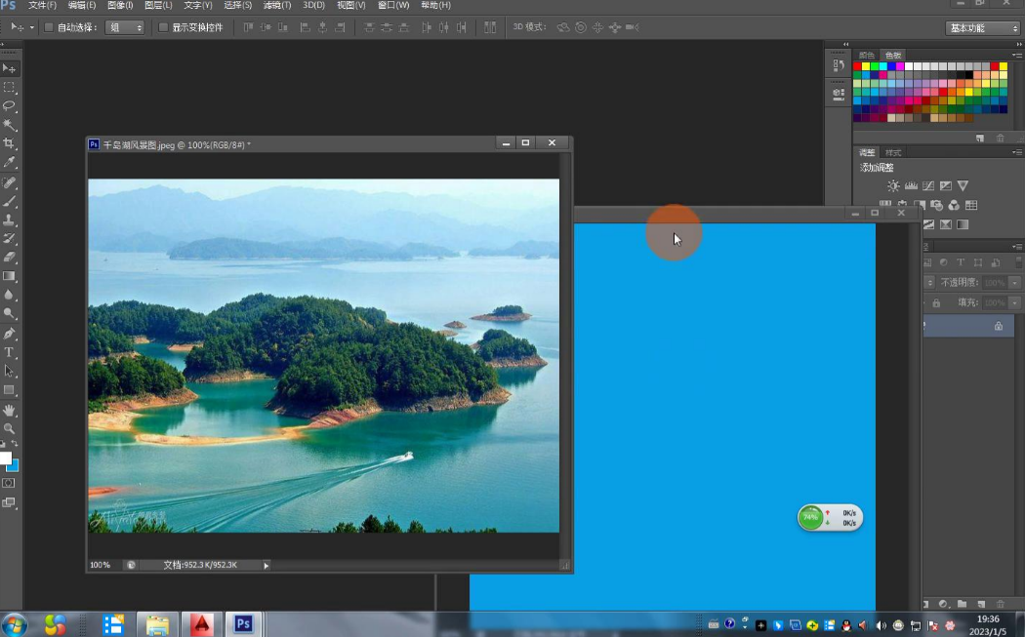Select the Lasso tool

pyautogui.click(x=9, y=105)
